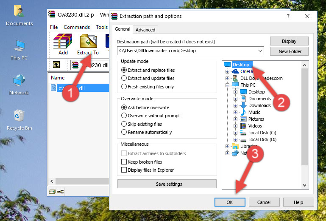This screenshot has height=221, width=326.
Task: Select Extract and update files option
Action: pos(148,78)
